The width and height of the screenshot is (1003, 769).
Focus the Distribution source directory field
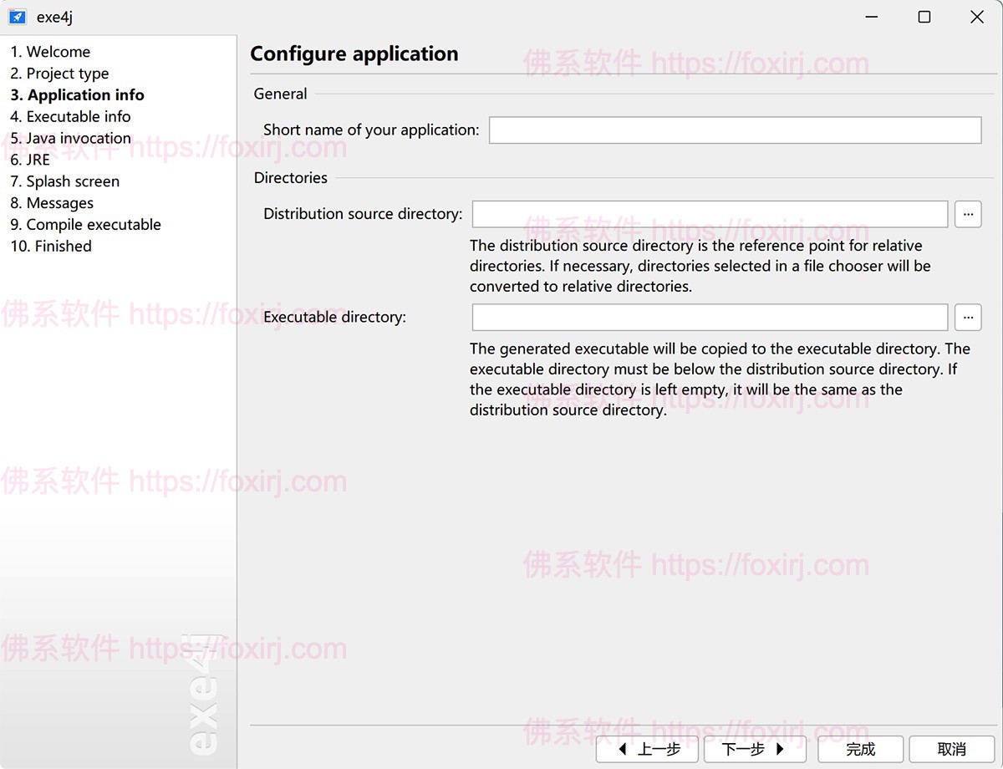pyautogui.click(x=710, y=214)
